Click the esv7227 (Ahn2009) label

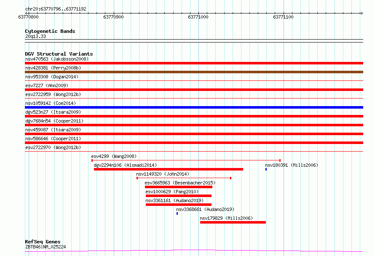[47, 85]
